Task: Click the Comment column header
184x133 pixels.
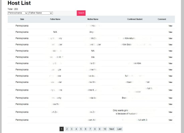Action: pos(162,19)
